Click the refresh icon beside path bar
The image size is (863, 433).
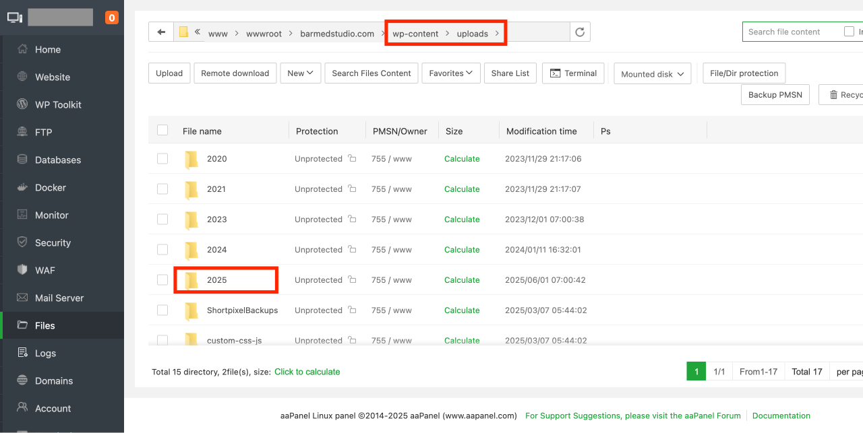(580, 32)
